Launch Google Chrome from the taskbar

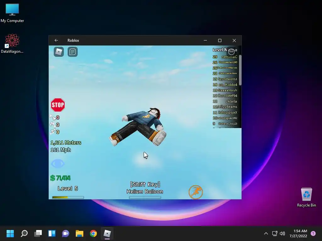(93, 233)
